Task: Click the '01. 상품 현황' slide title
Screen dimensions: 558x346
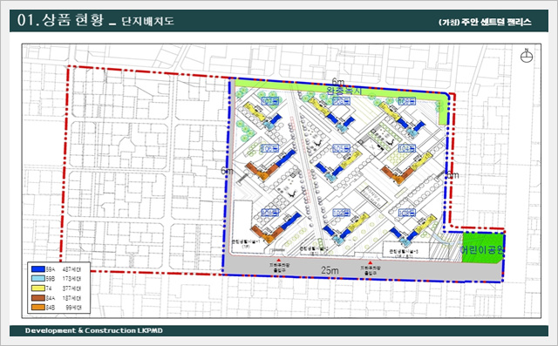Action: click(60, 20)
